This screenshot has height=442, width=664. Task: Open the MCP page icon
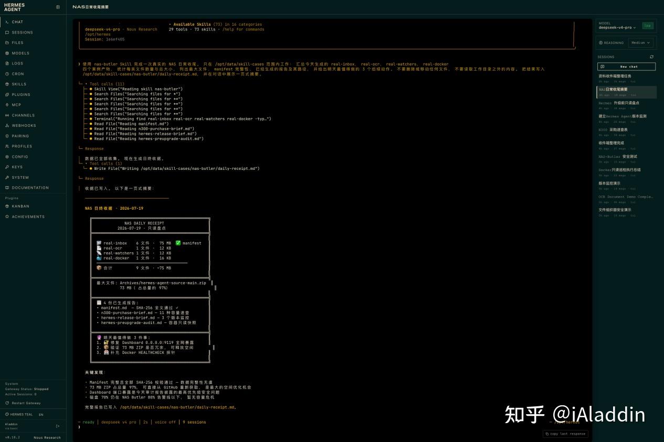click(7, 105)
